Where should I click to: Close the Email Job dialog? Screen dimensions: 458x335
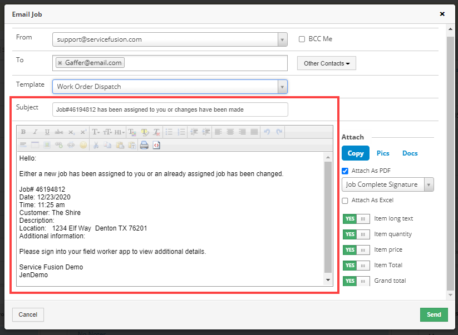[x=442, y=14]
